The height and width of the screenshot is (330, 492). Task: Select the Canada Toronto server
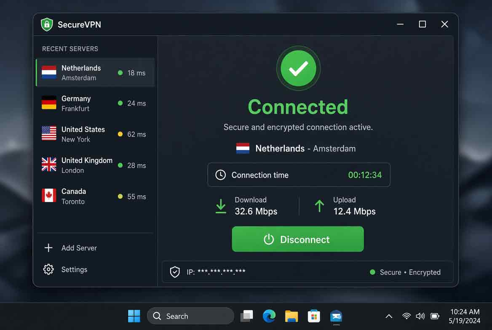coord(95,196)
